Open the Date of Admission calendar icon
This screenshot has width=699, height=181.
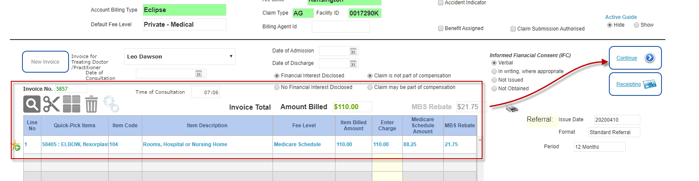coord(353,51)
